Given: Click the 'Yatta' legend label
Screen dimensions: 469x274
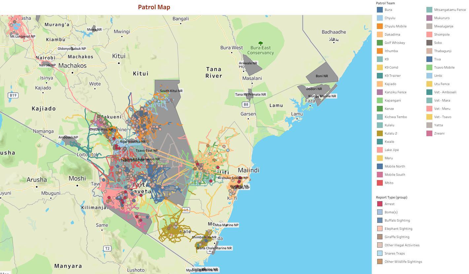Looking at the screenshot, I should click(x=439, y=125).
